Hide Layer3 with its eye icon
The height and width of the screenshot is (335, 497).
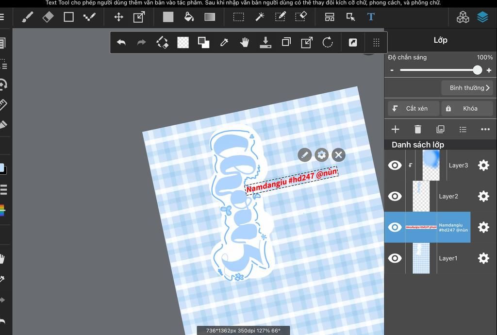(395, 165)
